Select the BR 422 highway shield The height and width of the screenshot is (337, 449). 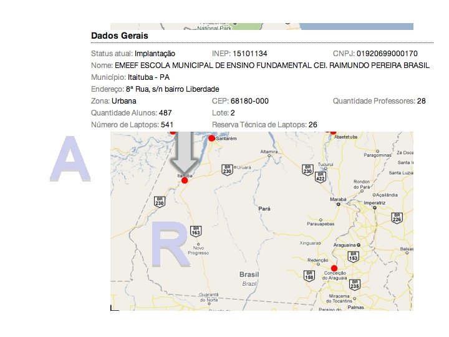click(x=321, y=177)
